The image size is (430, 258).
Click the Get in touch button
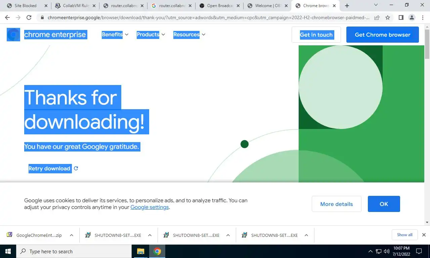pos(316,35)
